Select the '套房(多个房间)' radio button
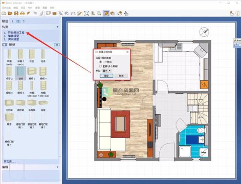241x184 pixels. [100, 66]
